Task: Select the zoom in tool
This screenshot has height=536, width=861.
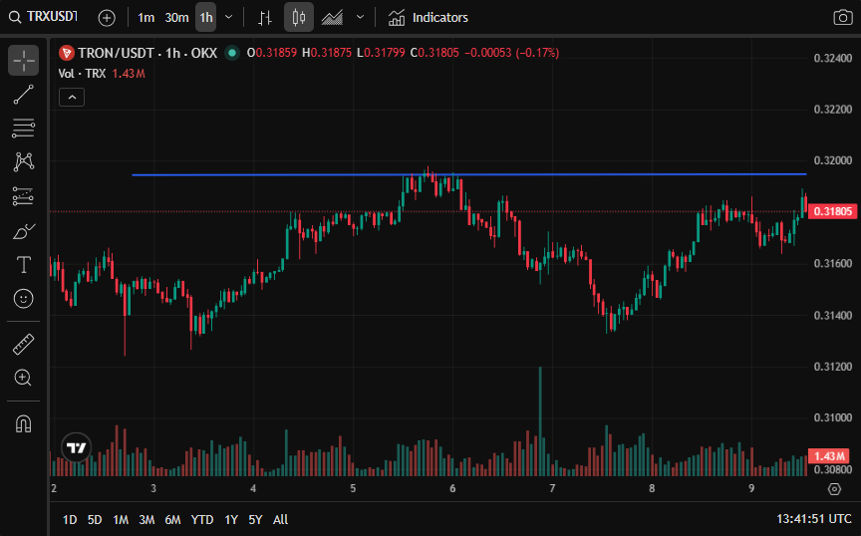Action: [x=23, y=378]
